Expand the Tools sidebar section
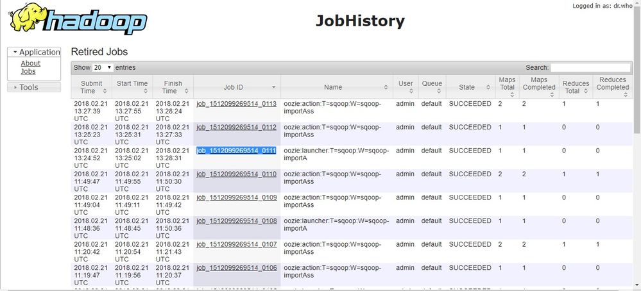The height and width of the screenshot is (291, 641). click(34, 87)
